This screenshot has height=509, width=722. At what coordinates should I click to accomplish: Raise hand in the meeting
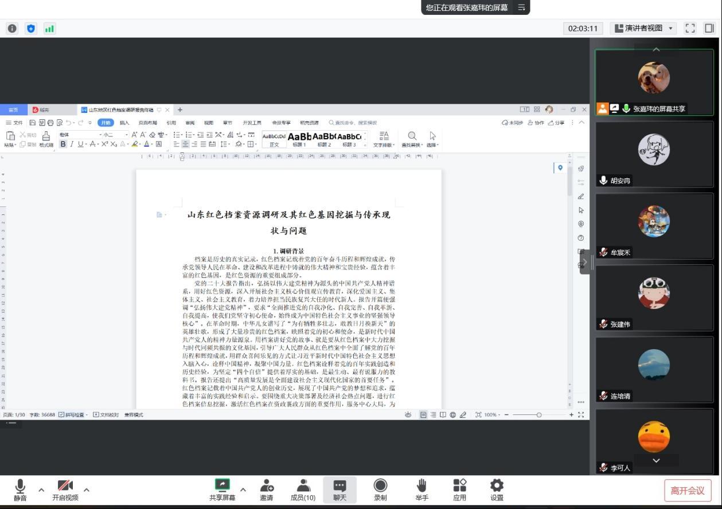[x=422, y=486]
